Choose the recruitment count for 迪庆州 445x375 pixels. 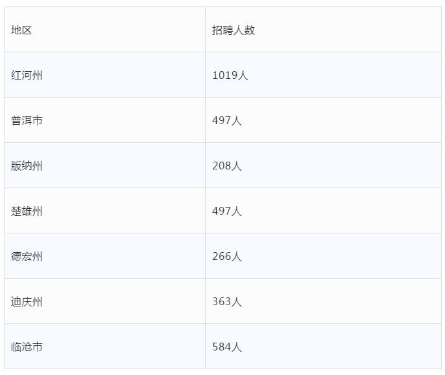(x=226, y=302)
